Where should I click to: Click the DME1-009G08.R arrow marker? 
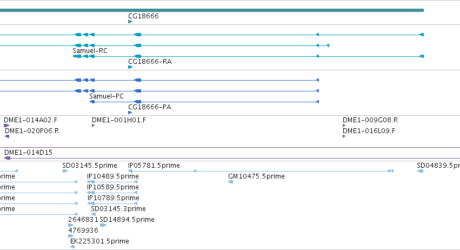(x=344, y=126)
